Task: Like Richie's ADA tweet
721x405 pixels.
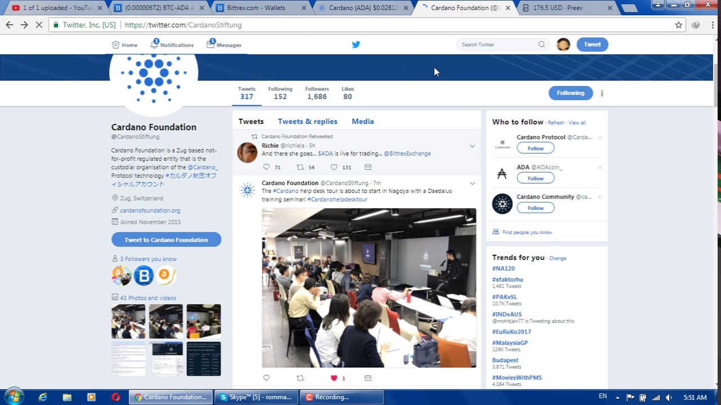Action: pos(334,167)
